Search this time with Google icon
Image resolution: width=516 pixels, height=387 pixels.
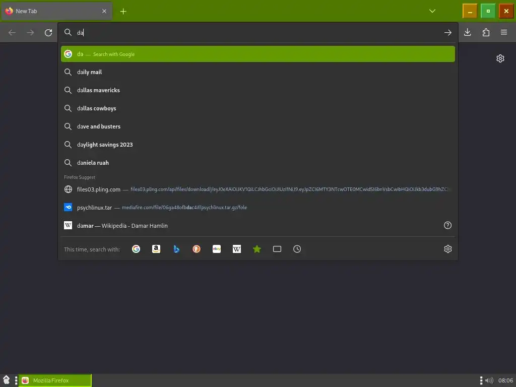[x=136, y=249]
